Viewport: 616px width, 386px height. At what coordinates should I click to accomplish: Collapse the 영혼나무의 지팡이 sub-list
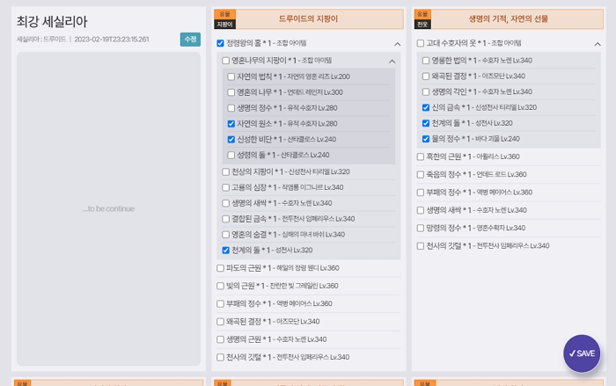(392, 61)
